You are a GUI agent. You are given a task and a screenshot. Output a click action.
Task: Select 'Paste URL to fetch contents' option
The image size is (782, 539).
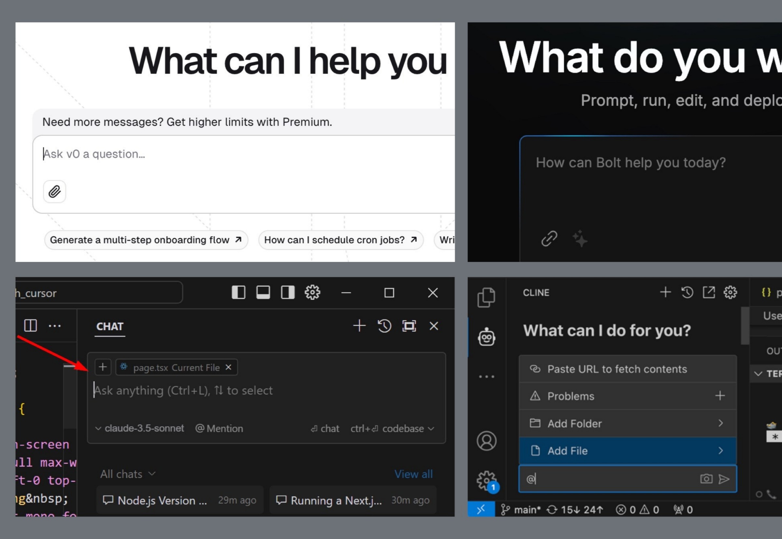click(628, 369)
